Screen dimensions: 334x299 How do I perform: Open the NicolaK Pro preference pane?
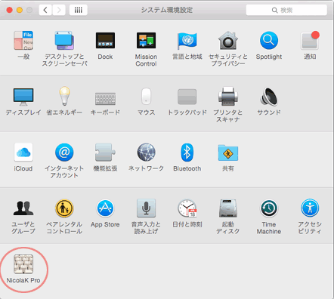23,264
